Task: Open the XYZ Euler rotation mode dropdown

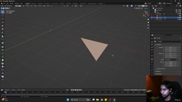Action: pos(171,60)
